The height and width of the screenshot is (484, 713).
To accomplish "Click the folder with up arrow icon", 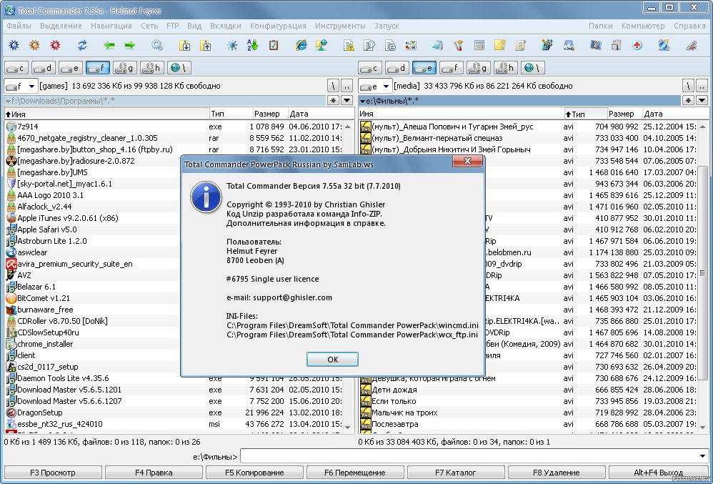I will pyautogui.click(x=206, y=45).
